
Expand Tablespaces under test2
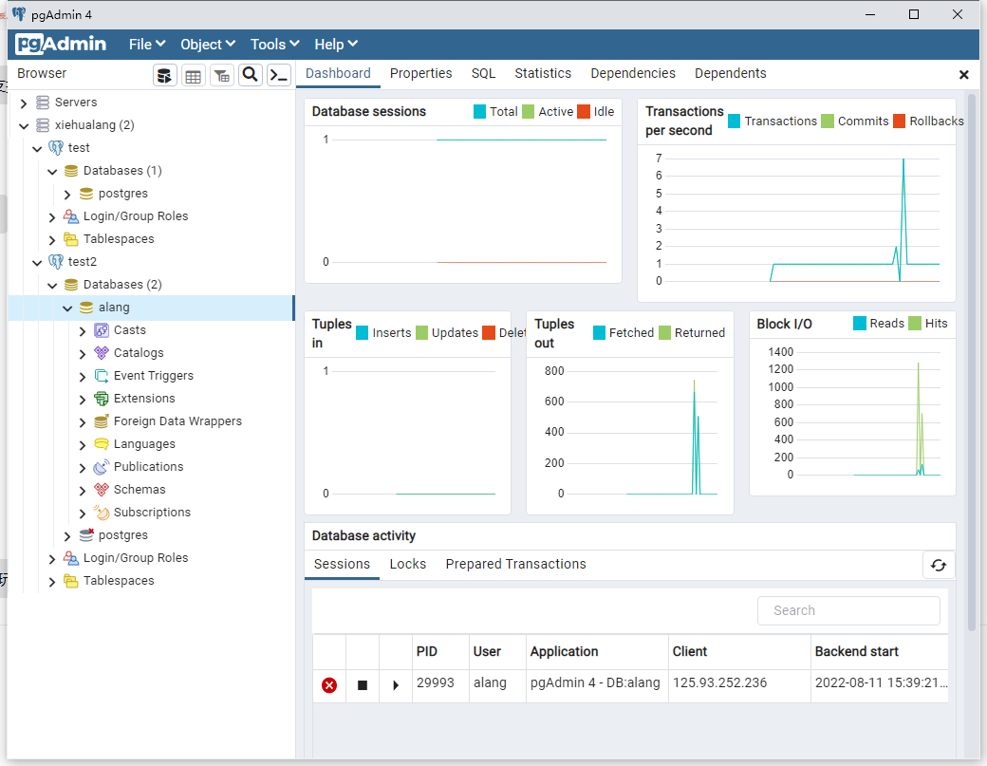[52, 582]
